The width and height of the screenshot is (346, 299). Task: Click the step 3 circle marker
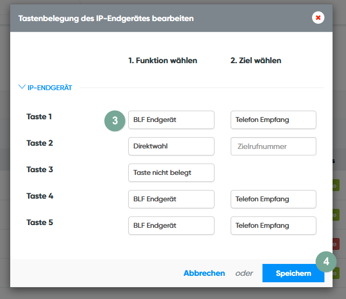[115, 120]
